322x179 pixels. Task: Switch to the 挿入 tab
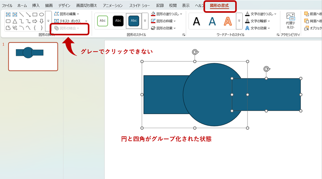tap(36, 5)
